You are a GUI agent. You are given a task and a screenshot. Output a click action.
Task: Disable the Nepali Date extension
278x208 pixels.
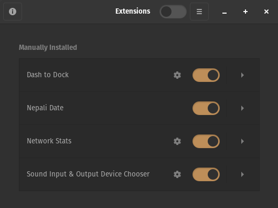tap(206, 108)
